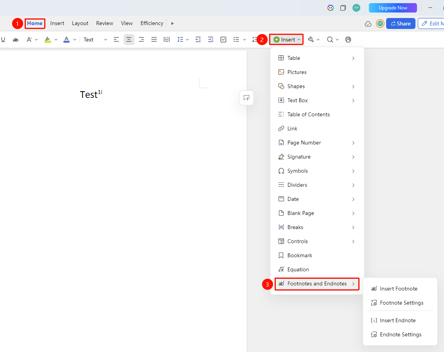Expand the Shapes submenu
This screenshot has width=444, height=352.
[316, 86]
